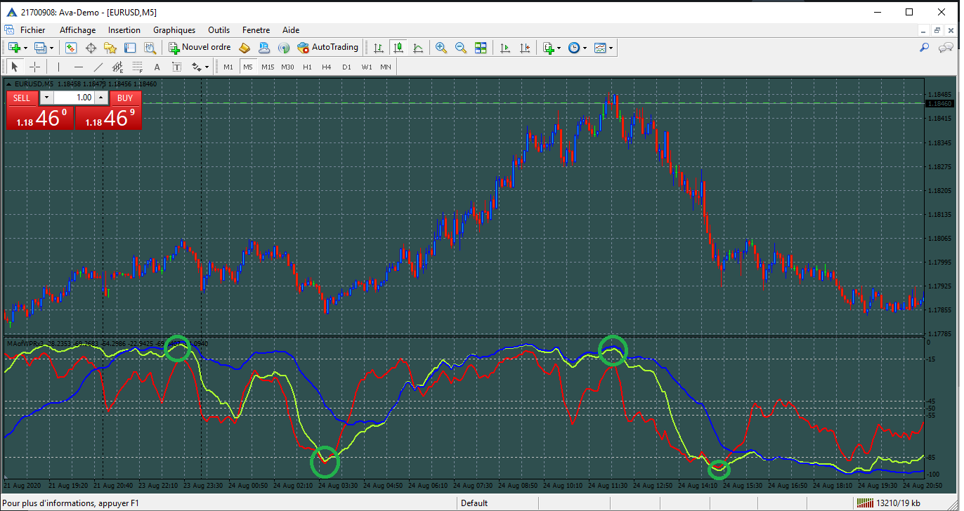Pick the vertical line drawing tool
Viewport: 964px width, 511px height.
[x=58, y=67]
